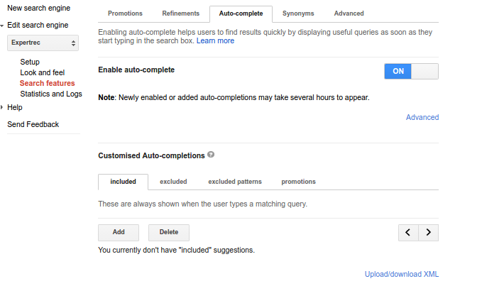Image resolution: width=482 pixels, height=286 pixels.
Task: Switch to the Promotions tab
Action: click(125, 13)
